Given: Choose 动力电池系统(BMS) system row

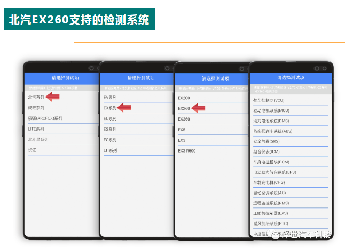Looking at the screenshot, I should pos(291,121).
